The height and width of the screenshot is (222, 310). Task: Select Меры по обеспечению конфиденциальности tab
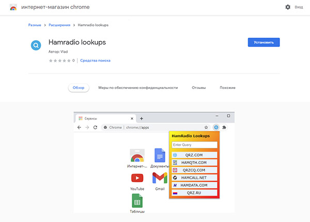pyautogui.click(x=138, y=87)
